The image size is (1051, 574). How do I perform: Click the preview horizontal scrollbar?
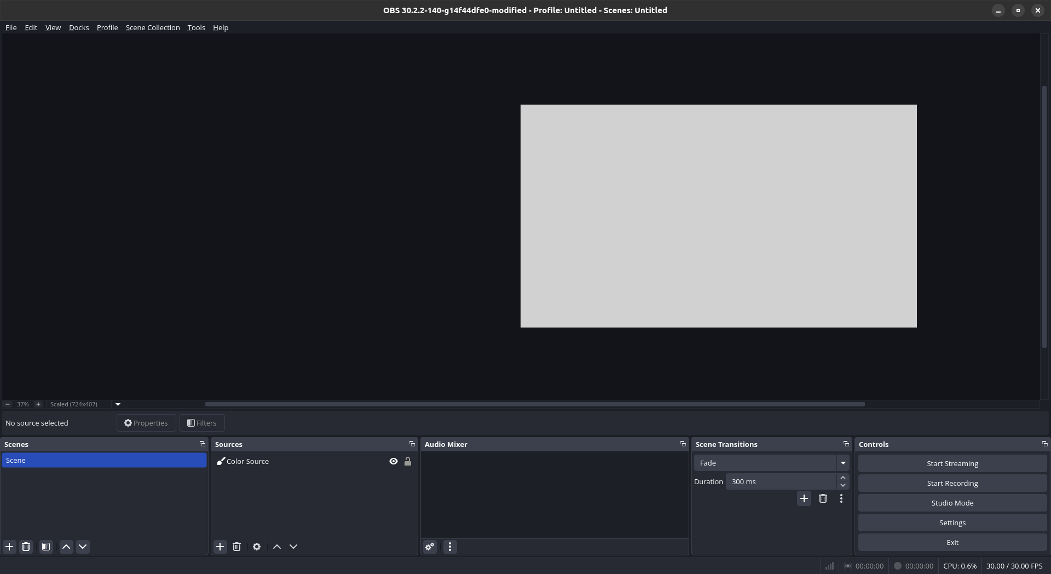click(x=534, y=404)
